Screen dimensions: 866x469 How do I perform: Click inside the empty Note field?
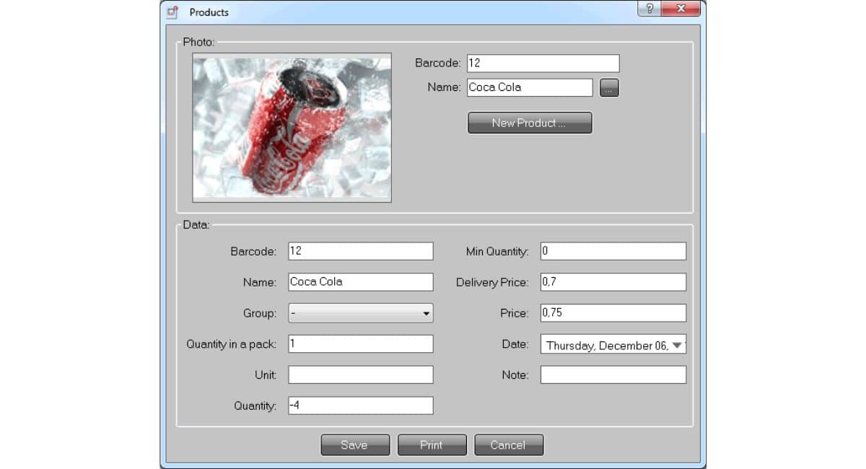[x=613, y=374]
